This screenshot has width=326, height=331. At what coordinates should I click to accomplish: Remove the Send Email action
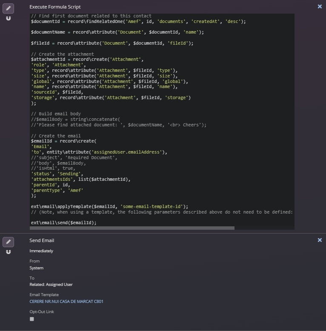coord(320,240)
